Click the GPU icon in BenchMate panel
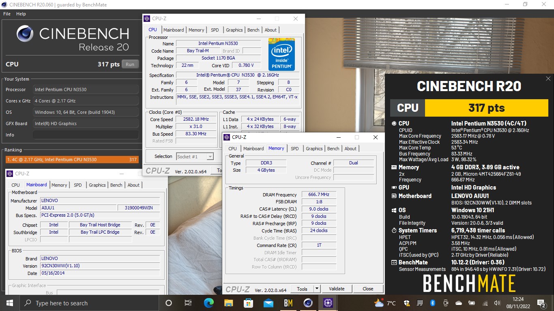 (394, 187)
